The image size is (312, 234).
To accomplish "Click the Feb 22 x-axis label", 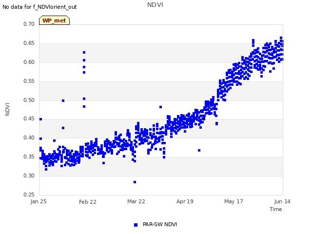I will (88, 202).
